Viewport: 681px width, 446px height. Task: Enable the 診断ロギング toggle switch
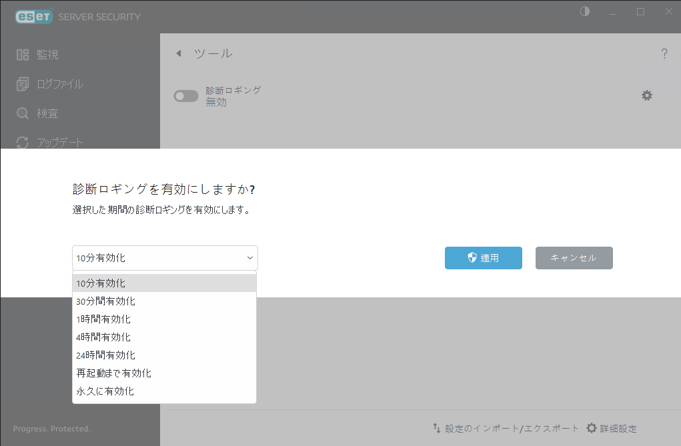click(185, 95)
